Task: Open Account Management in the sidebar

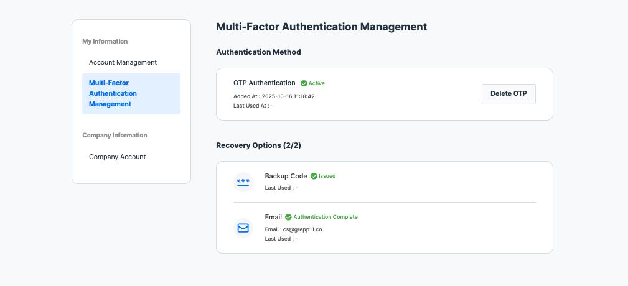Action: [x=123, y=62]
